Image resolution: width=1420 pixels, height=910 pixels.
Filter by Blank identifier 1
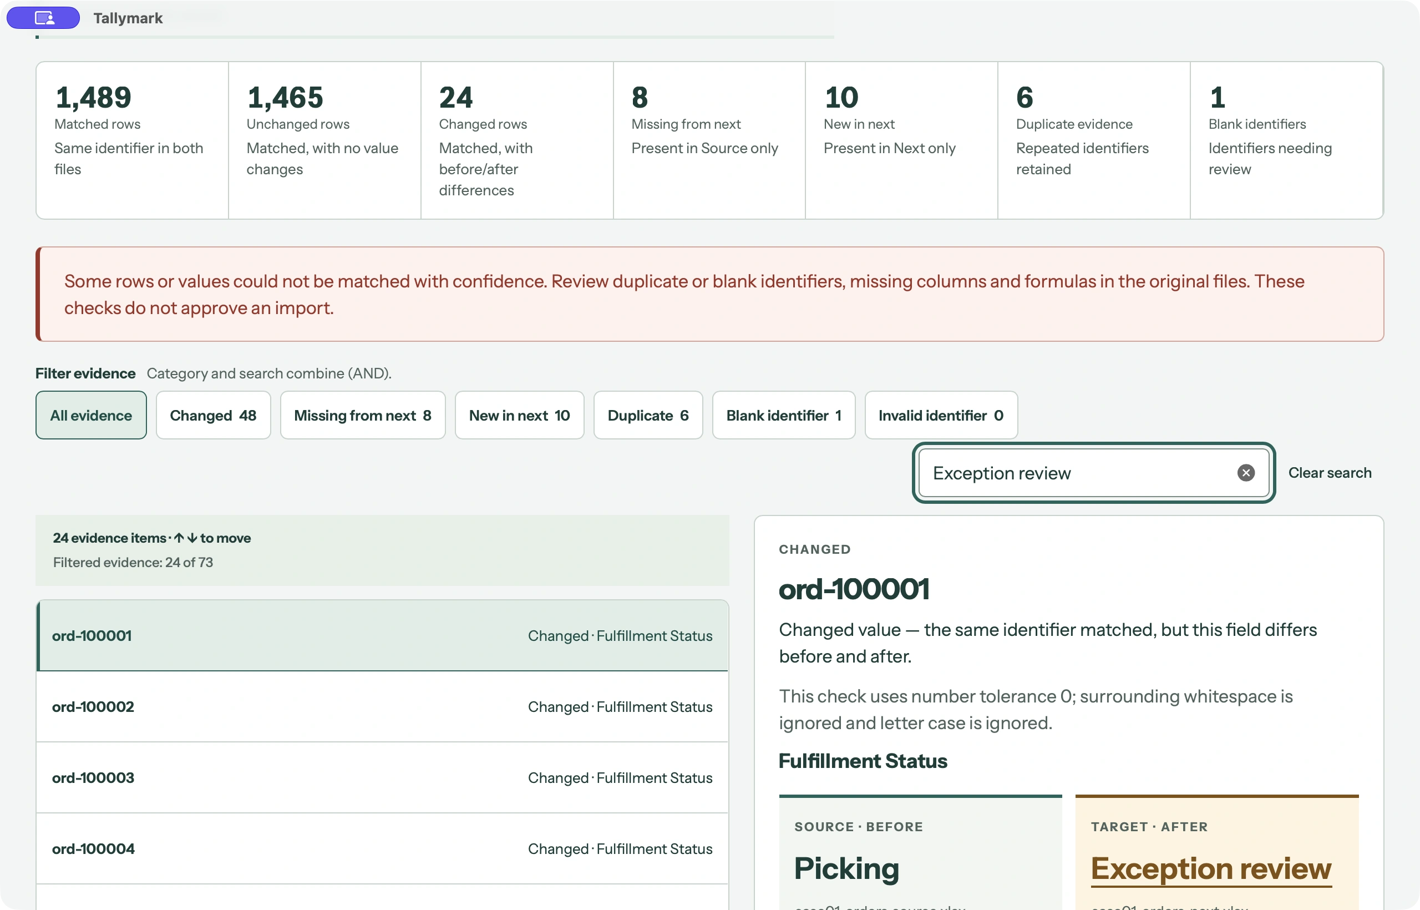click(784, 416)
